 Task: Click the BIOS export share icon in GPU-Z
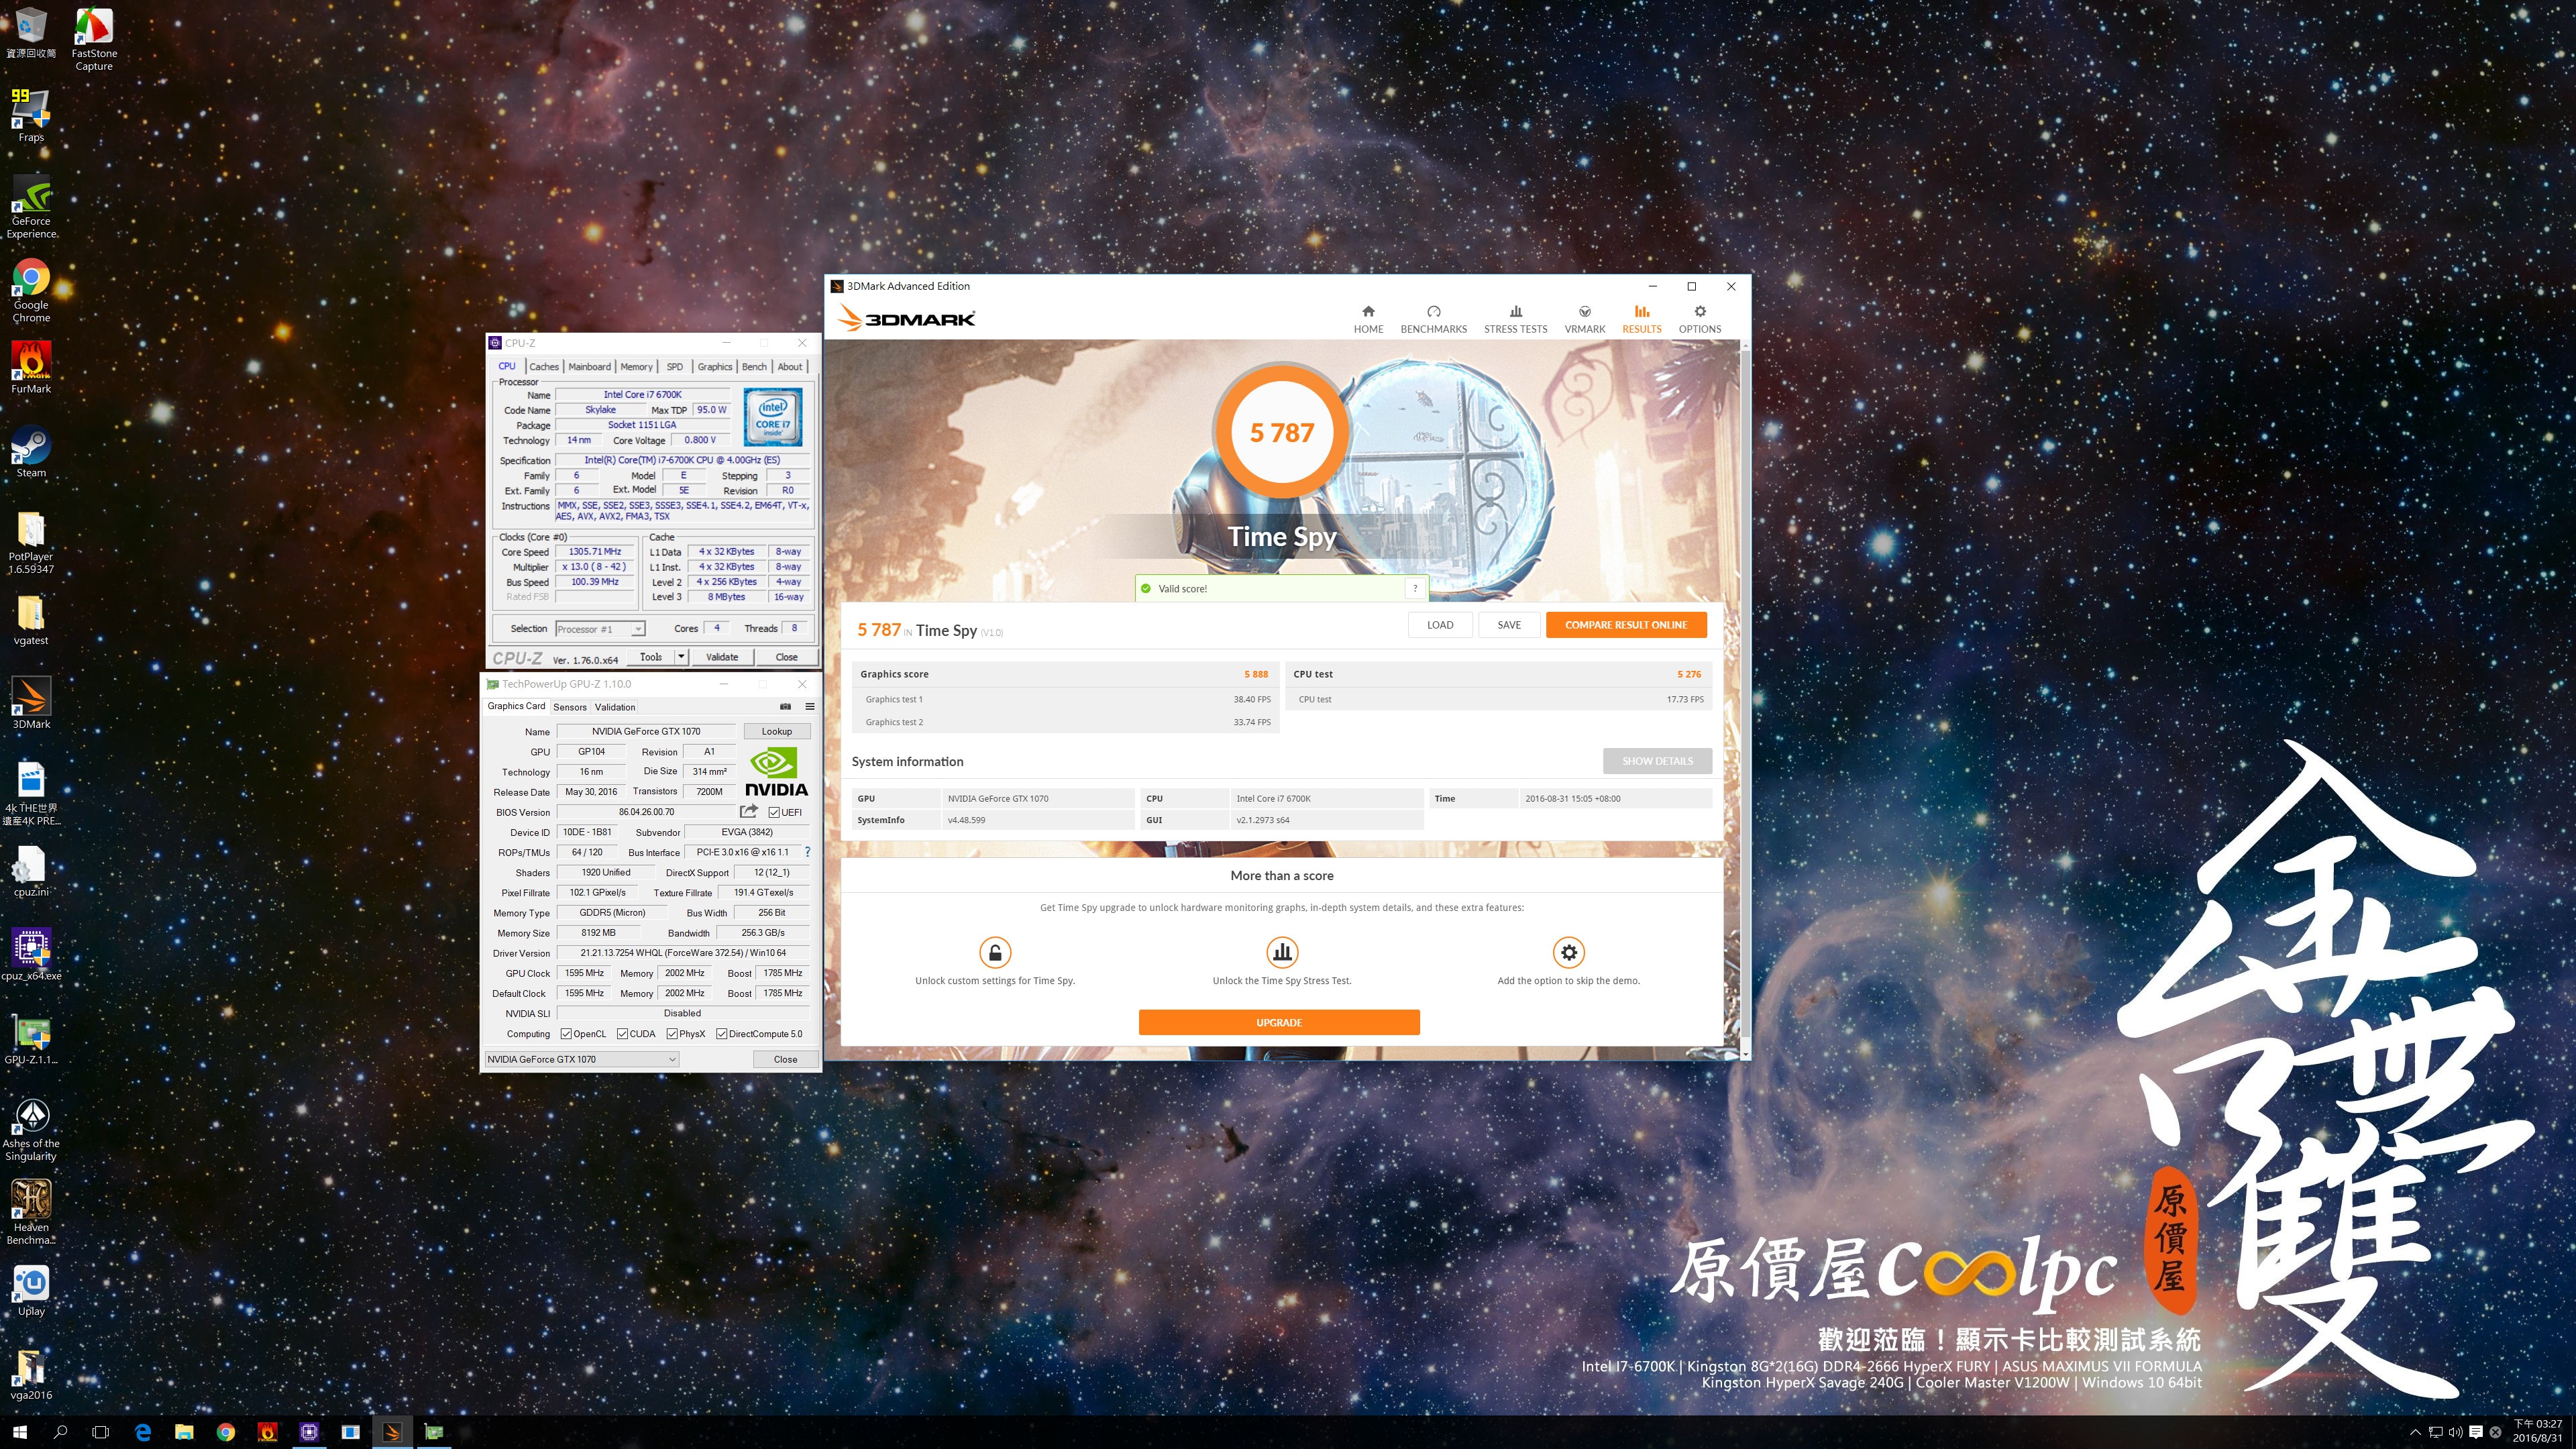coord(748,811)
